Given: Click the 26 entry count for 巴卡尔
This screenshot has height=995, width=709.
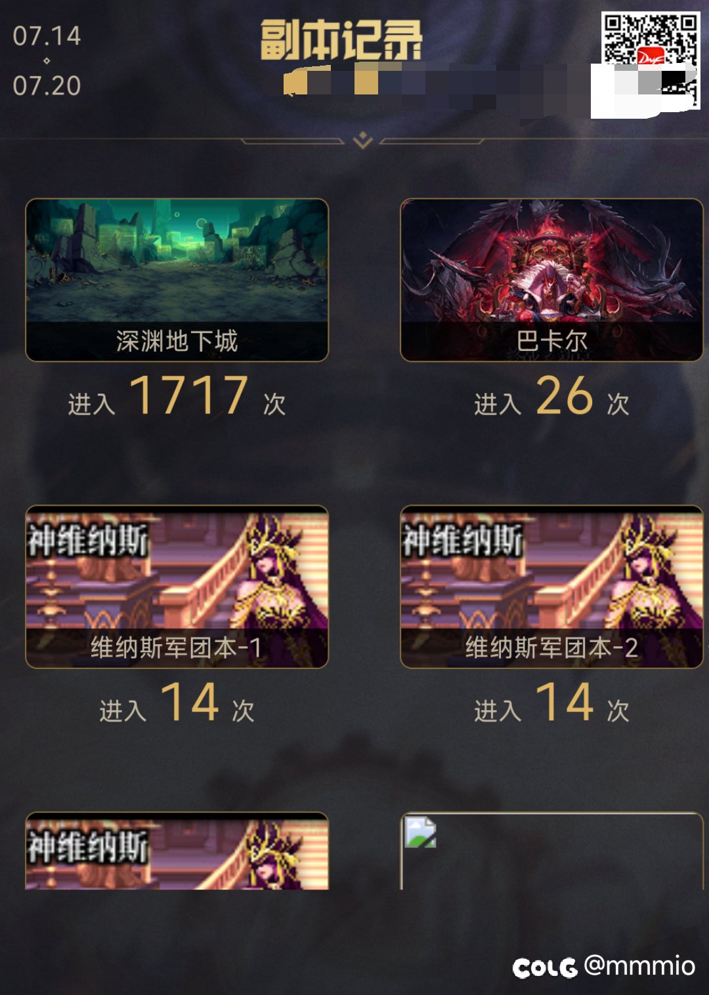Looking at the screenshot, I should pyautogui.click(x=565, y=395).
